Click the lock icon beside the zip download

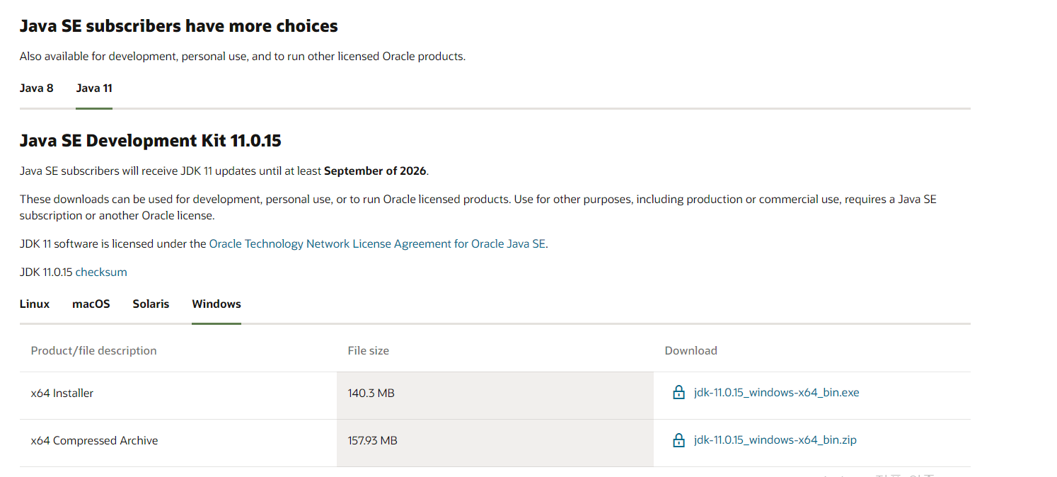coord(678,440)
